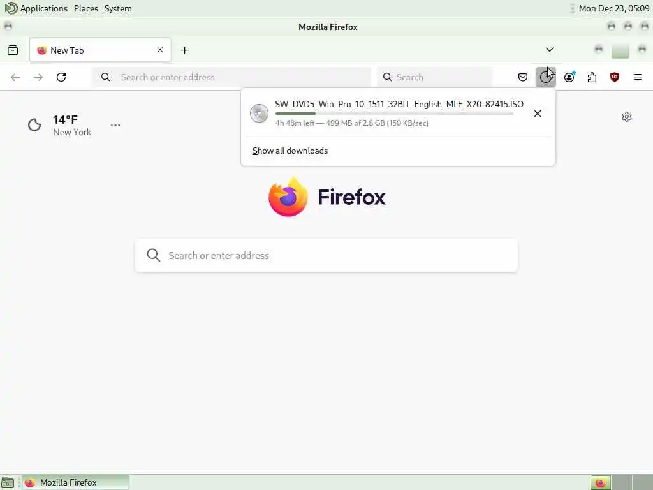Go back to the previous page
653x490 pixels.
15,77
